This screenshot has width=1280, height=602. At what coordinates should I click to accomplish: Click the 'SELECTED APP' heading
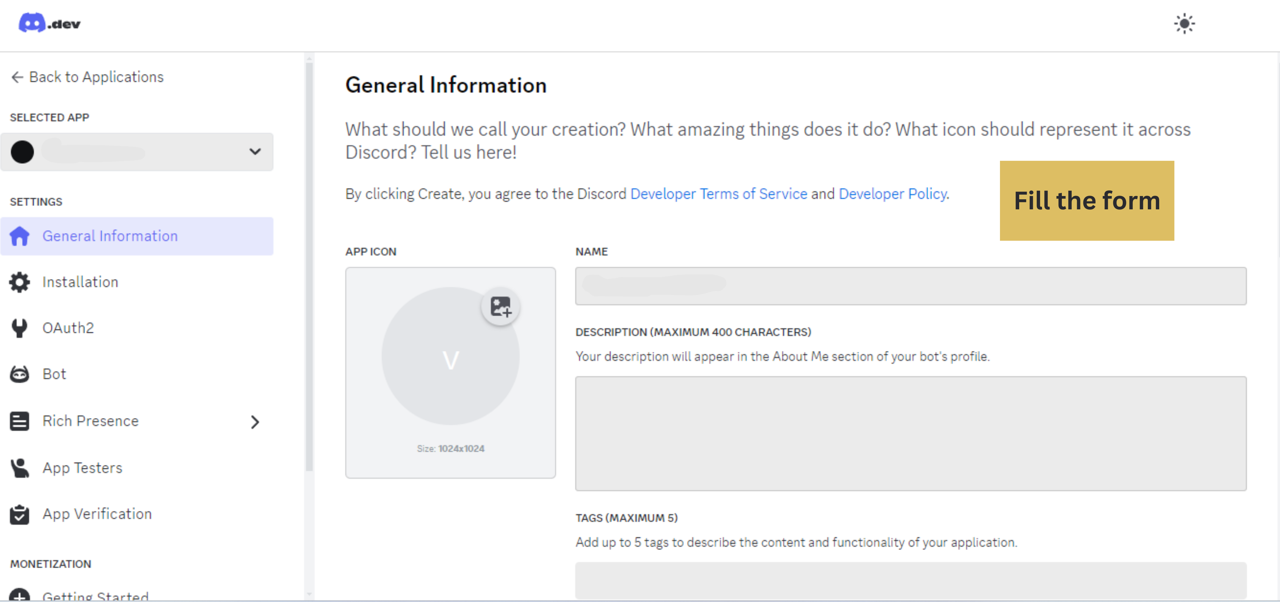(49, 117)
